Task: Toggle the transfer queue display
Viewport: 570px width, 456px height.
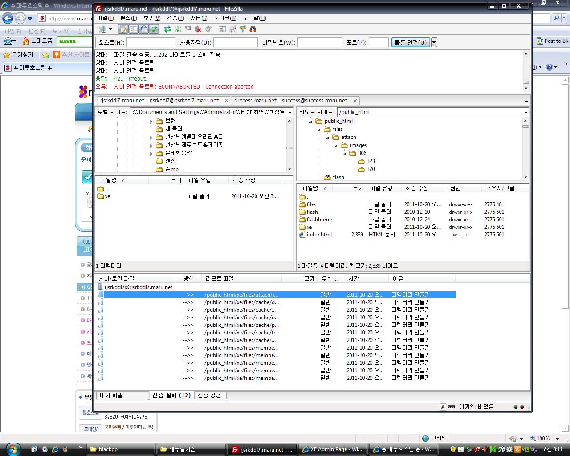Action: point(154,29)
